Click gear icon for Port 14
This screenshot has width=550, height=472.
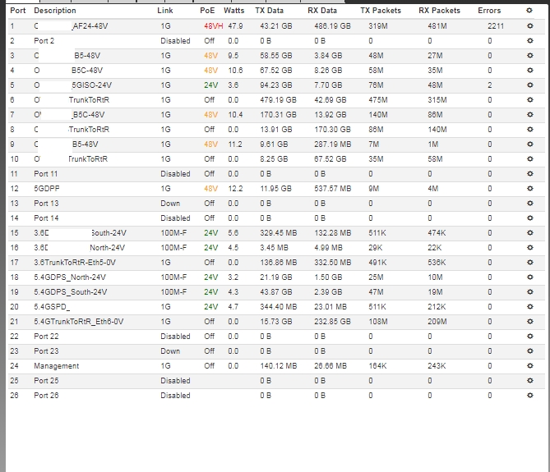[529, 218]
